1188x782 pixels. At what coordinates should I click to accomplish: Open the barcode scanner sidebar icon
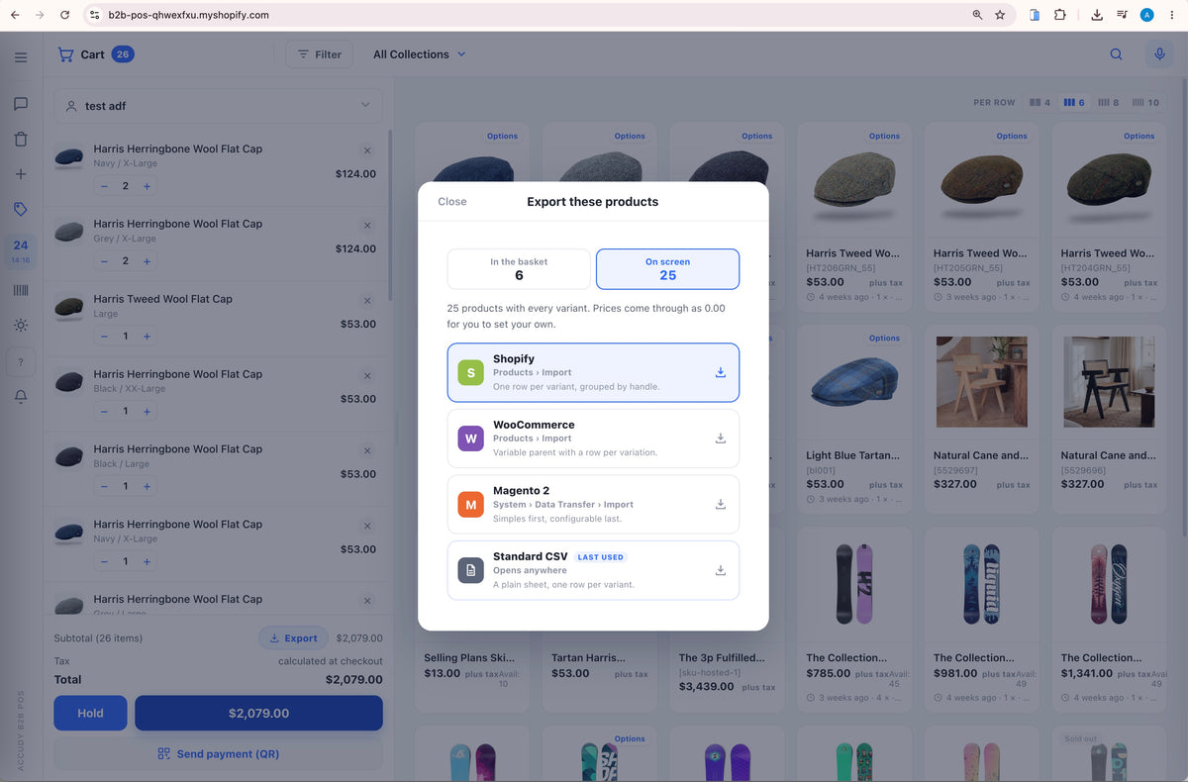click(21, 290)
